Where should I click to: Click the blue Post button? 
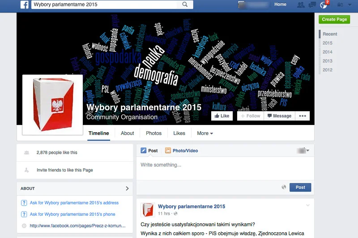pos(300,187)
